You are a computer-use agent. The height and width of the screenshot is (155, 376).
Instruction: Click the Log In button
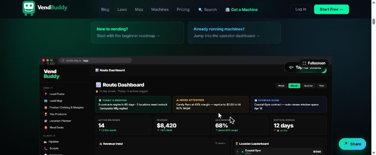(x=301, y=9)
